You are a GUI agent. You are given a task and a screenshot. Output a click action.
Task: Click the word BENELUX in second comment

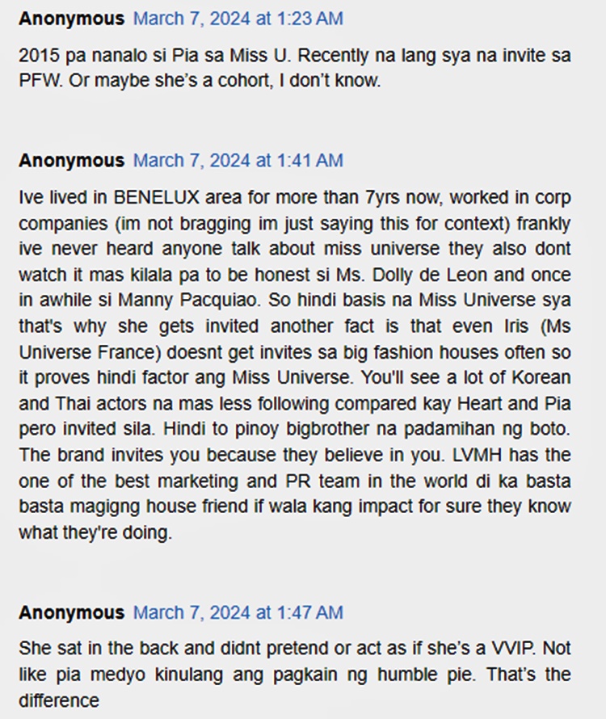tap(156, 198)
